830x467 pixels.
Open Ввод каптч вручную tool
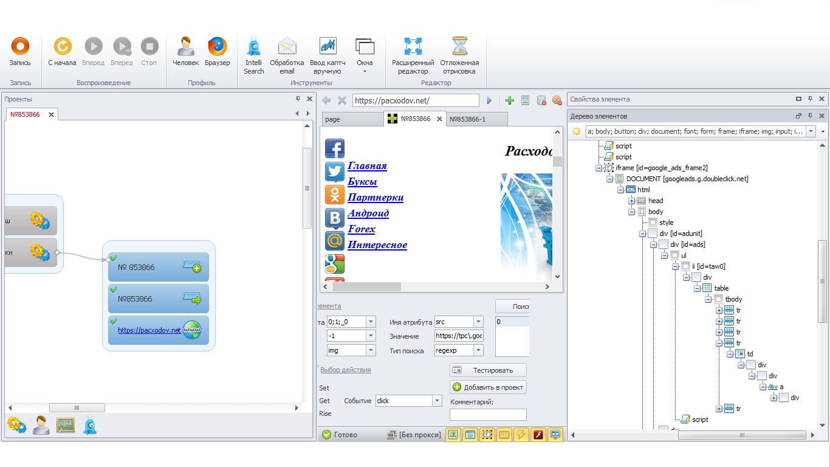click(328, 55)
